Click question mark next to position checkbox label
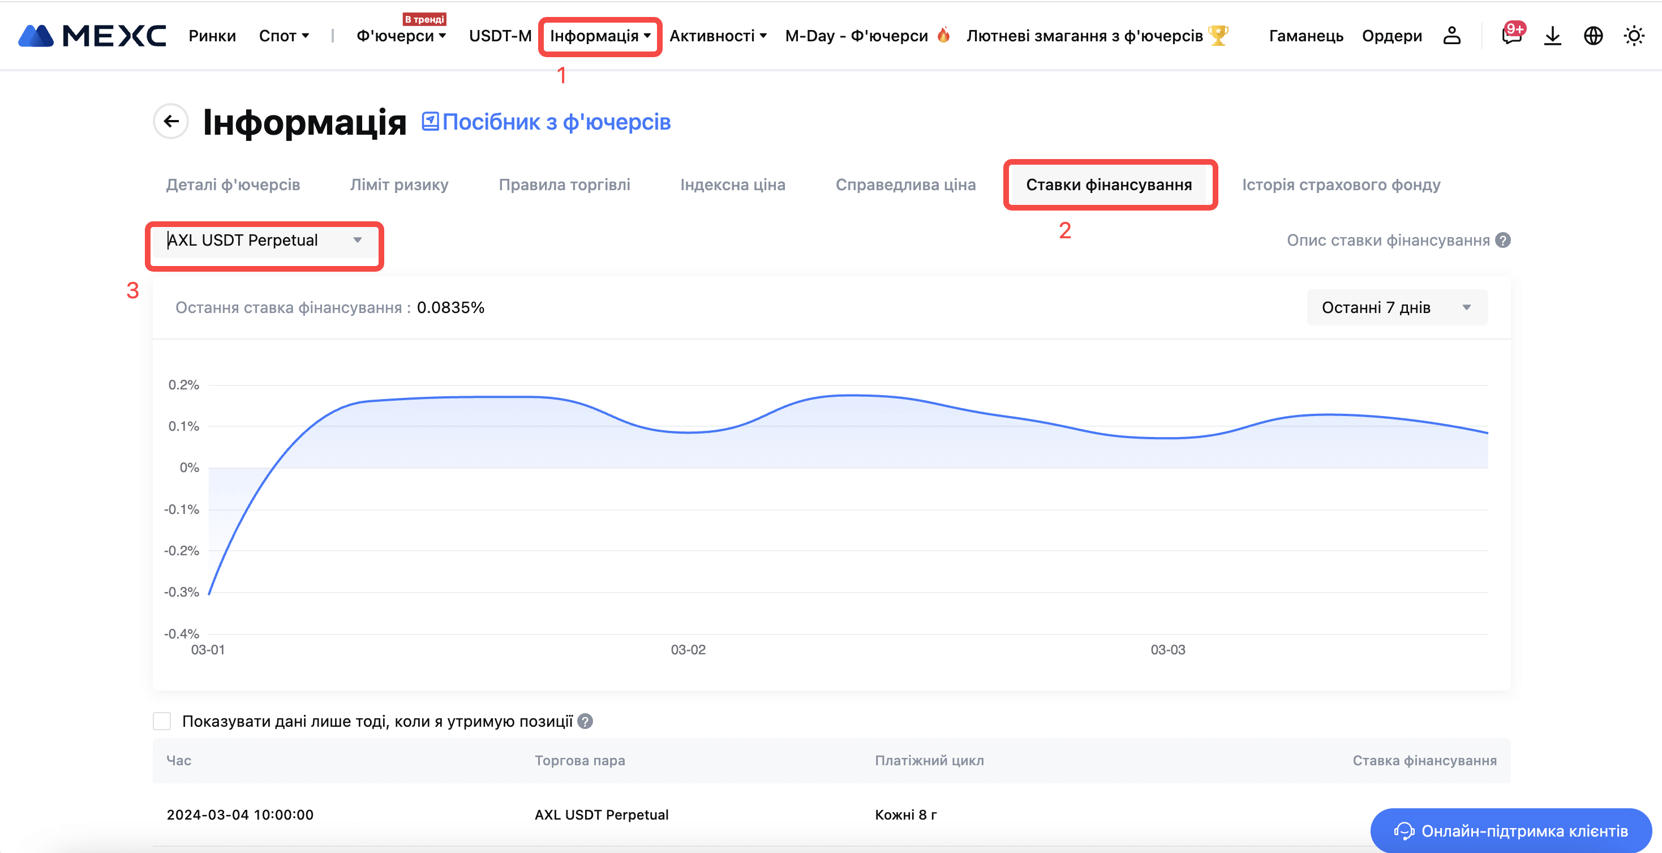 (585, 721)
